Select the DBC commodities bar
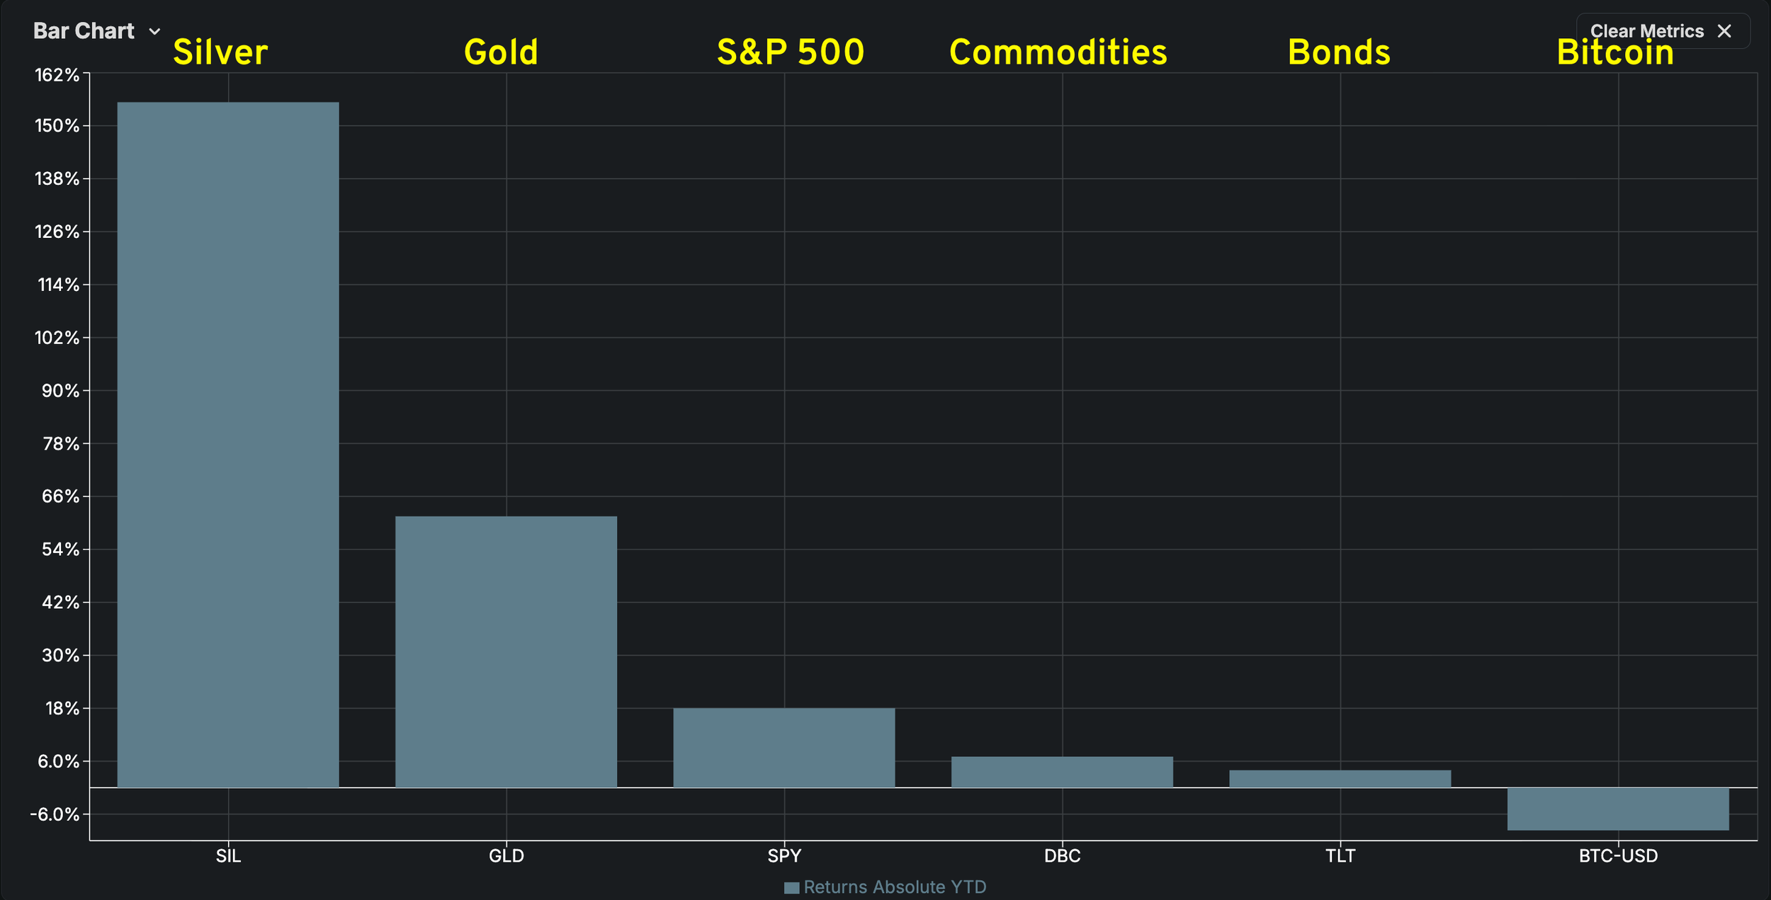This screenshot has height=900, width=1771. coord(1062,772)
